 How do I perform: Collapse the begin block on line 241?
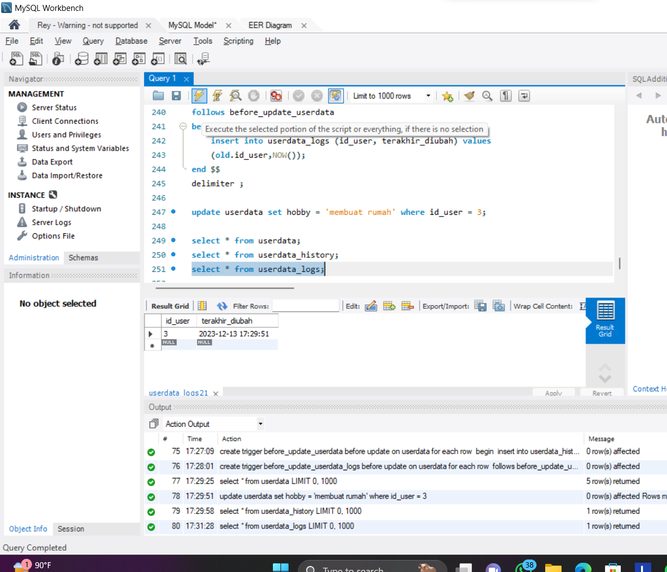pyautogui.click(x=183, y=126)
